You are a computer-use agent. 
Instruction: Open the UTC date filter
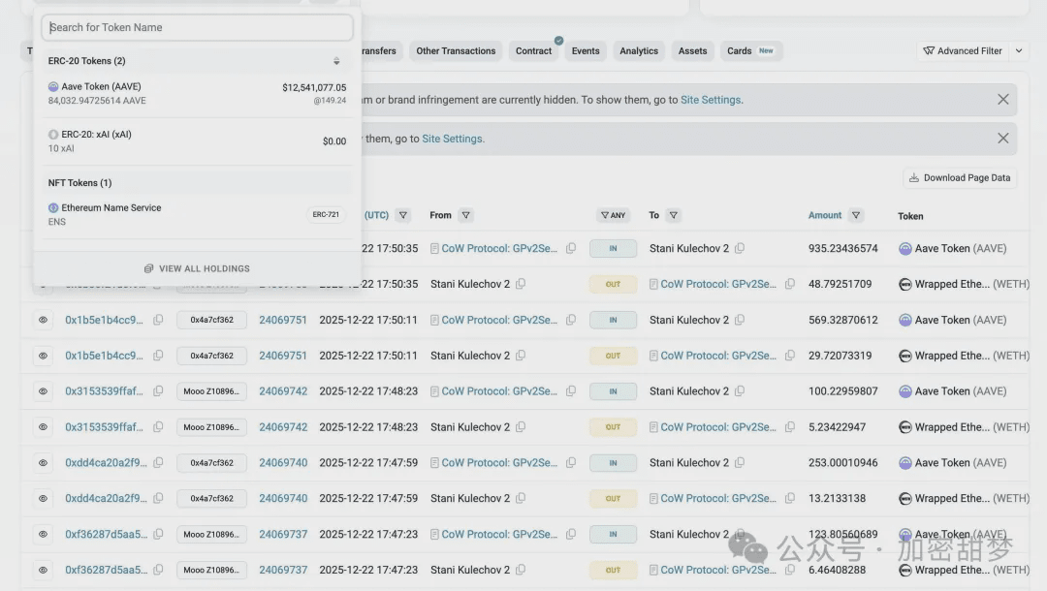tap(402, 215)
